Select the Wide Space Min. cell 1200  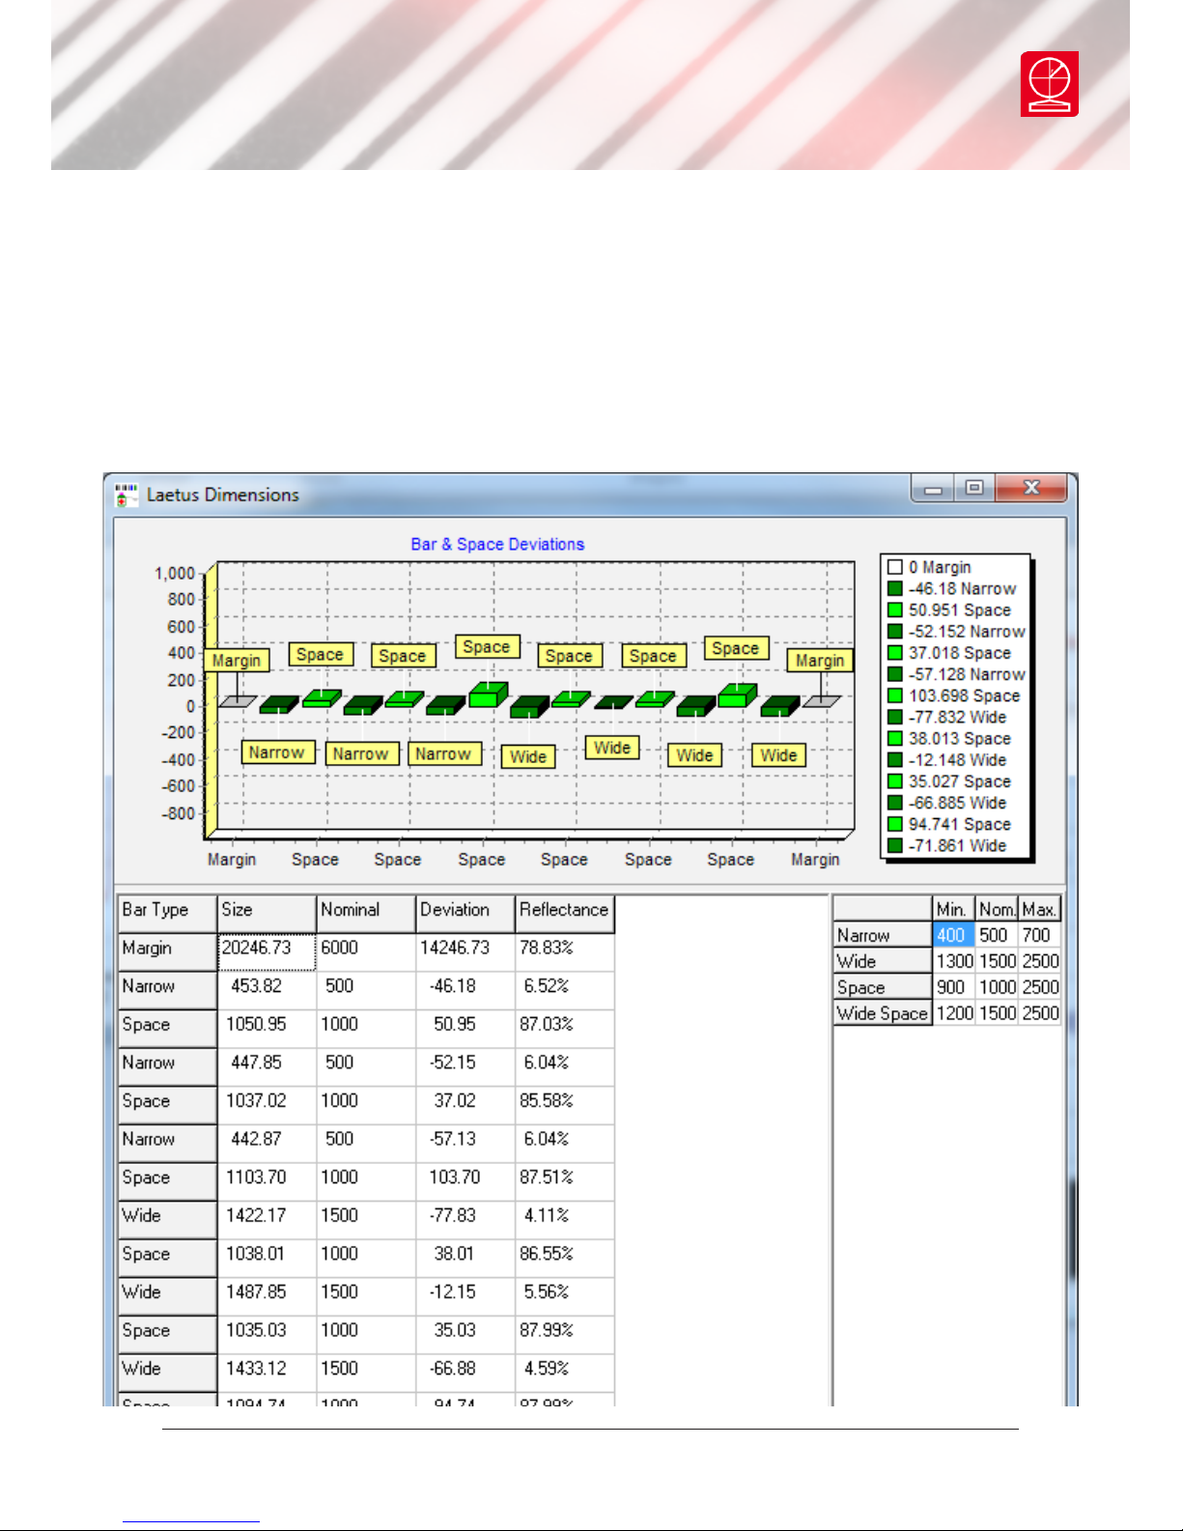click(953, 1014)
